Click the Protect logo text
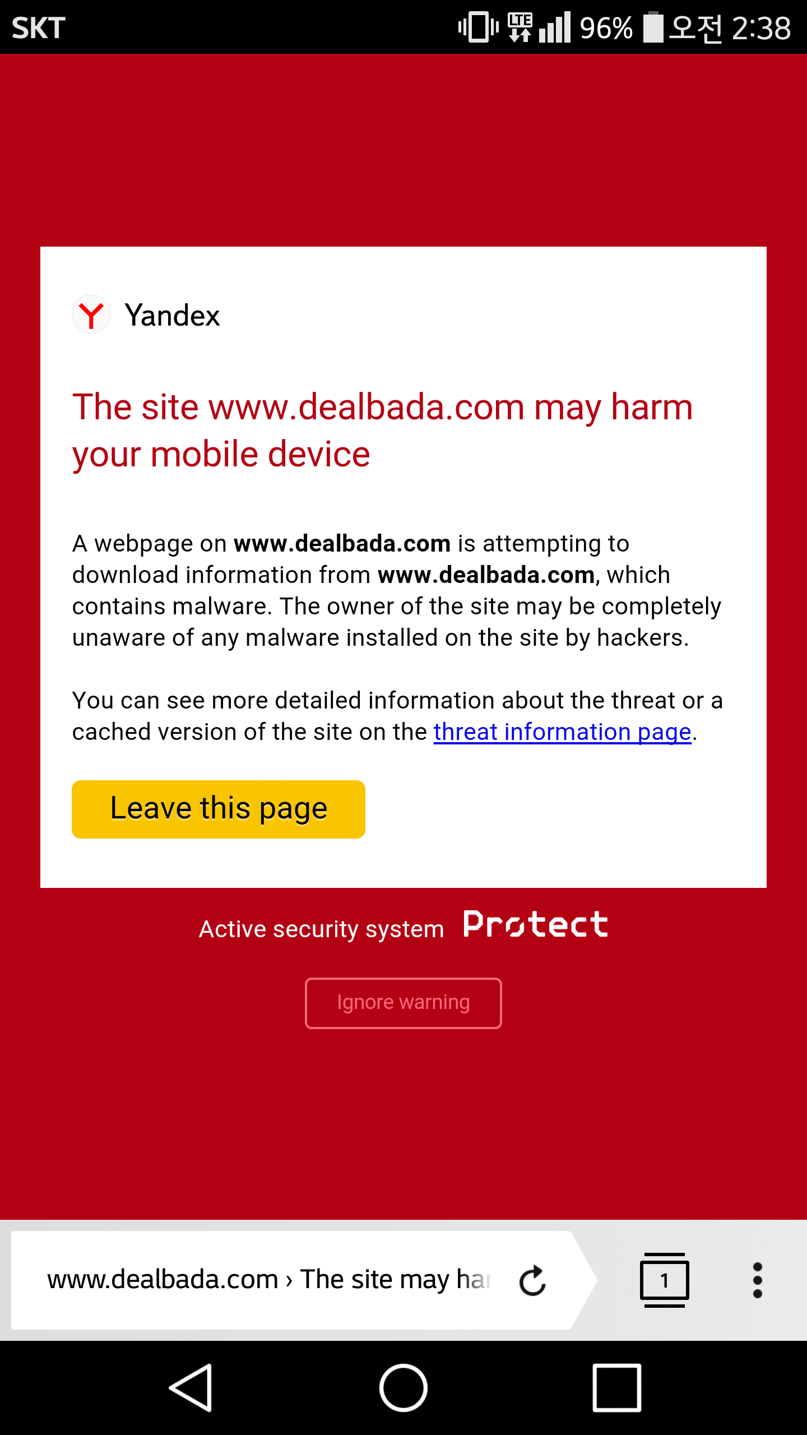Image resolution: width=807 pixels, height=1435 pixels. 535,925
